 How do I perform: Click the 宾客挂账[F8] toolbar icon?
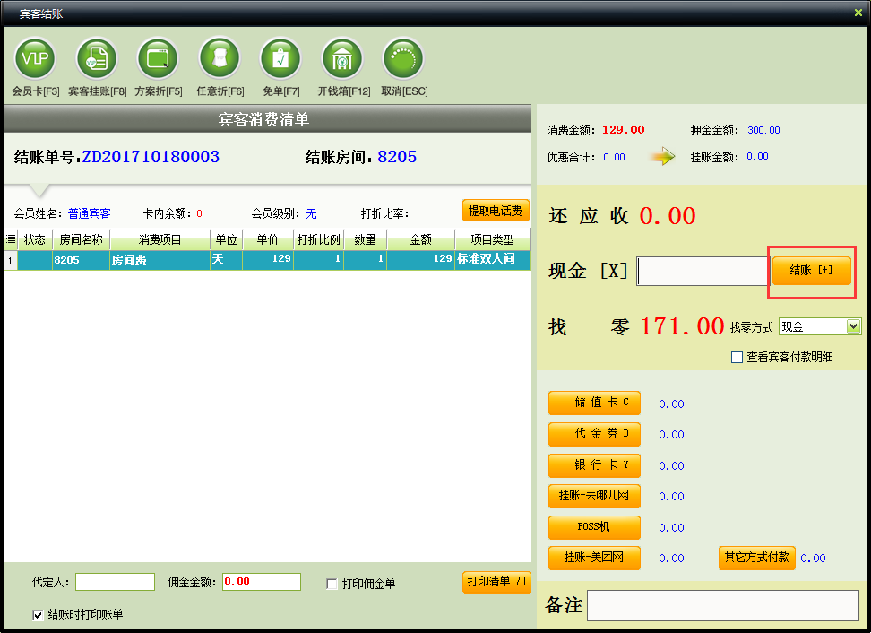97,58
